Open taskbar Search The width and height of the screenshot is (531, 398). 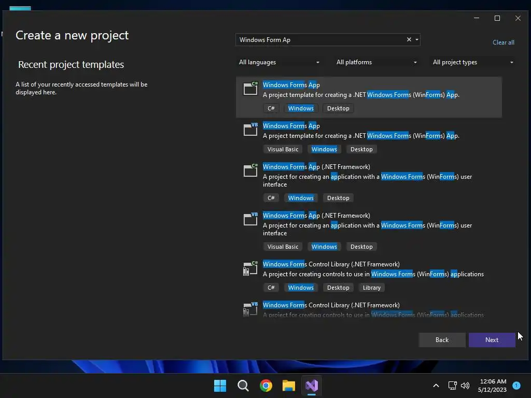click(x=243, y=386)
